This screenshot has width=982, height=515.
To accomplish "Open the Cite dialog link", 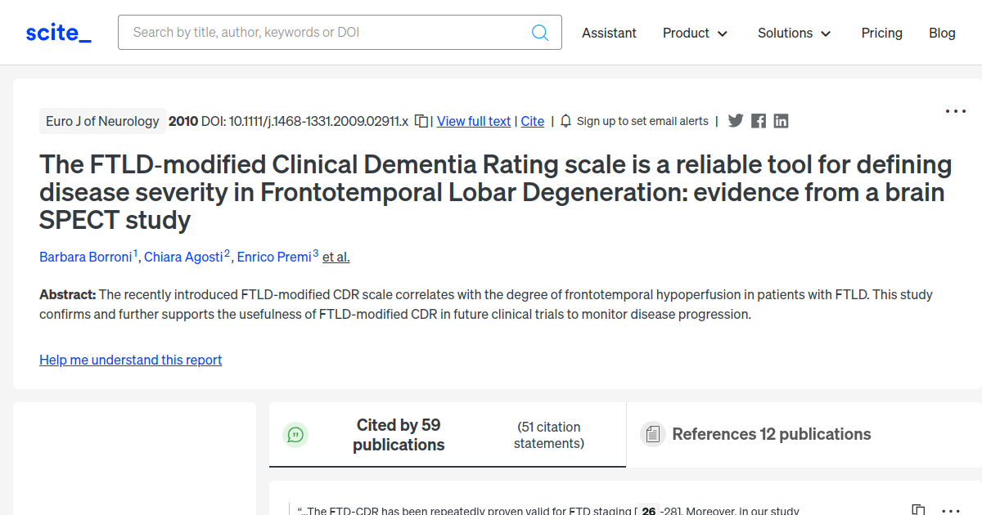I will (532, 121).
